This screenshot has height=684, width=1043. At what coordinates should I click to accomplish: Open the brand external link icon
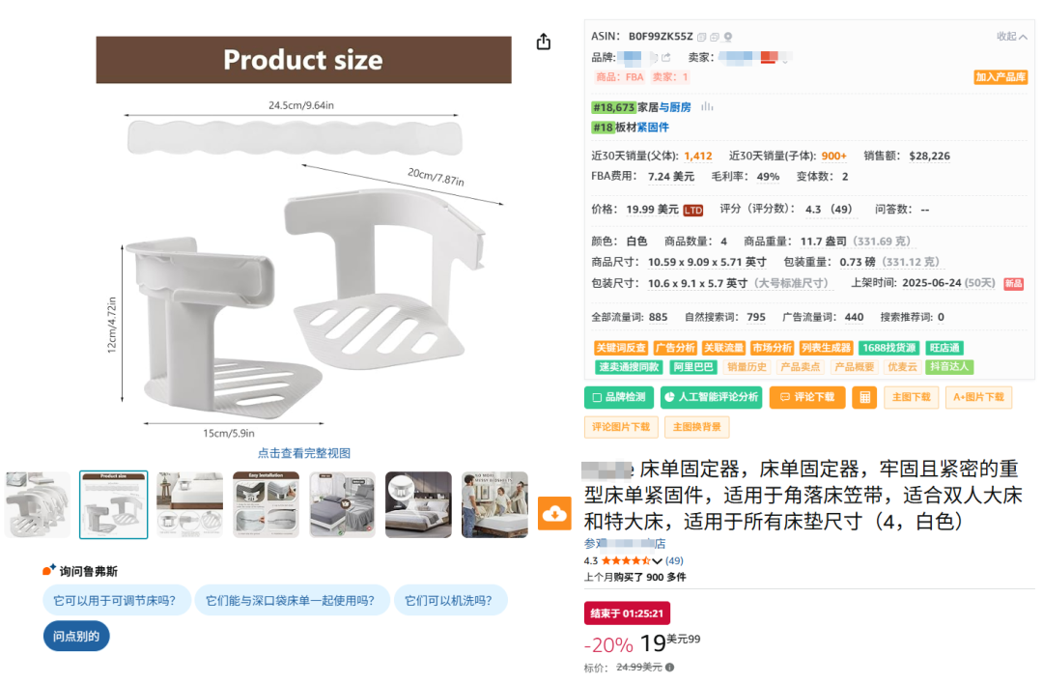665,57
